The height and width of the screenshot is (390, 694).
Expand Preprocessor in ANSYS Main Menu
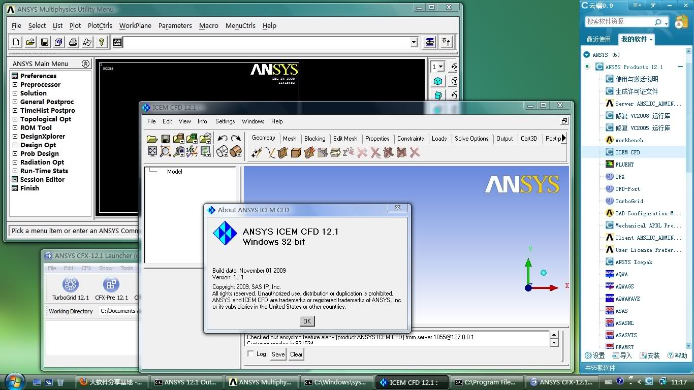(15, 85)
